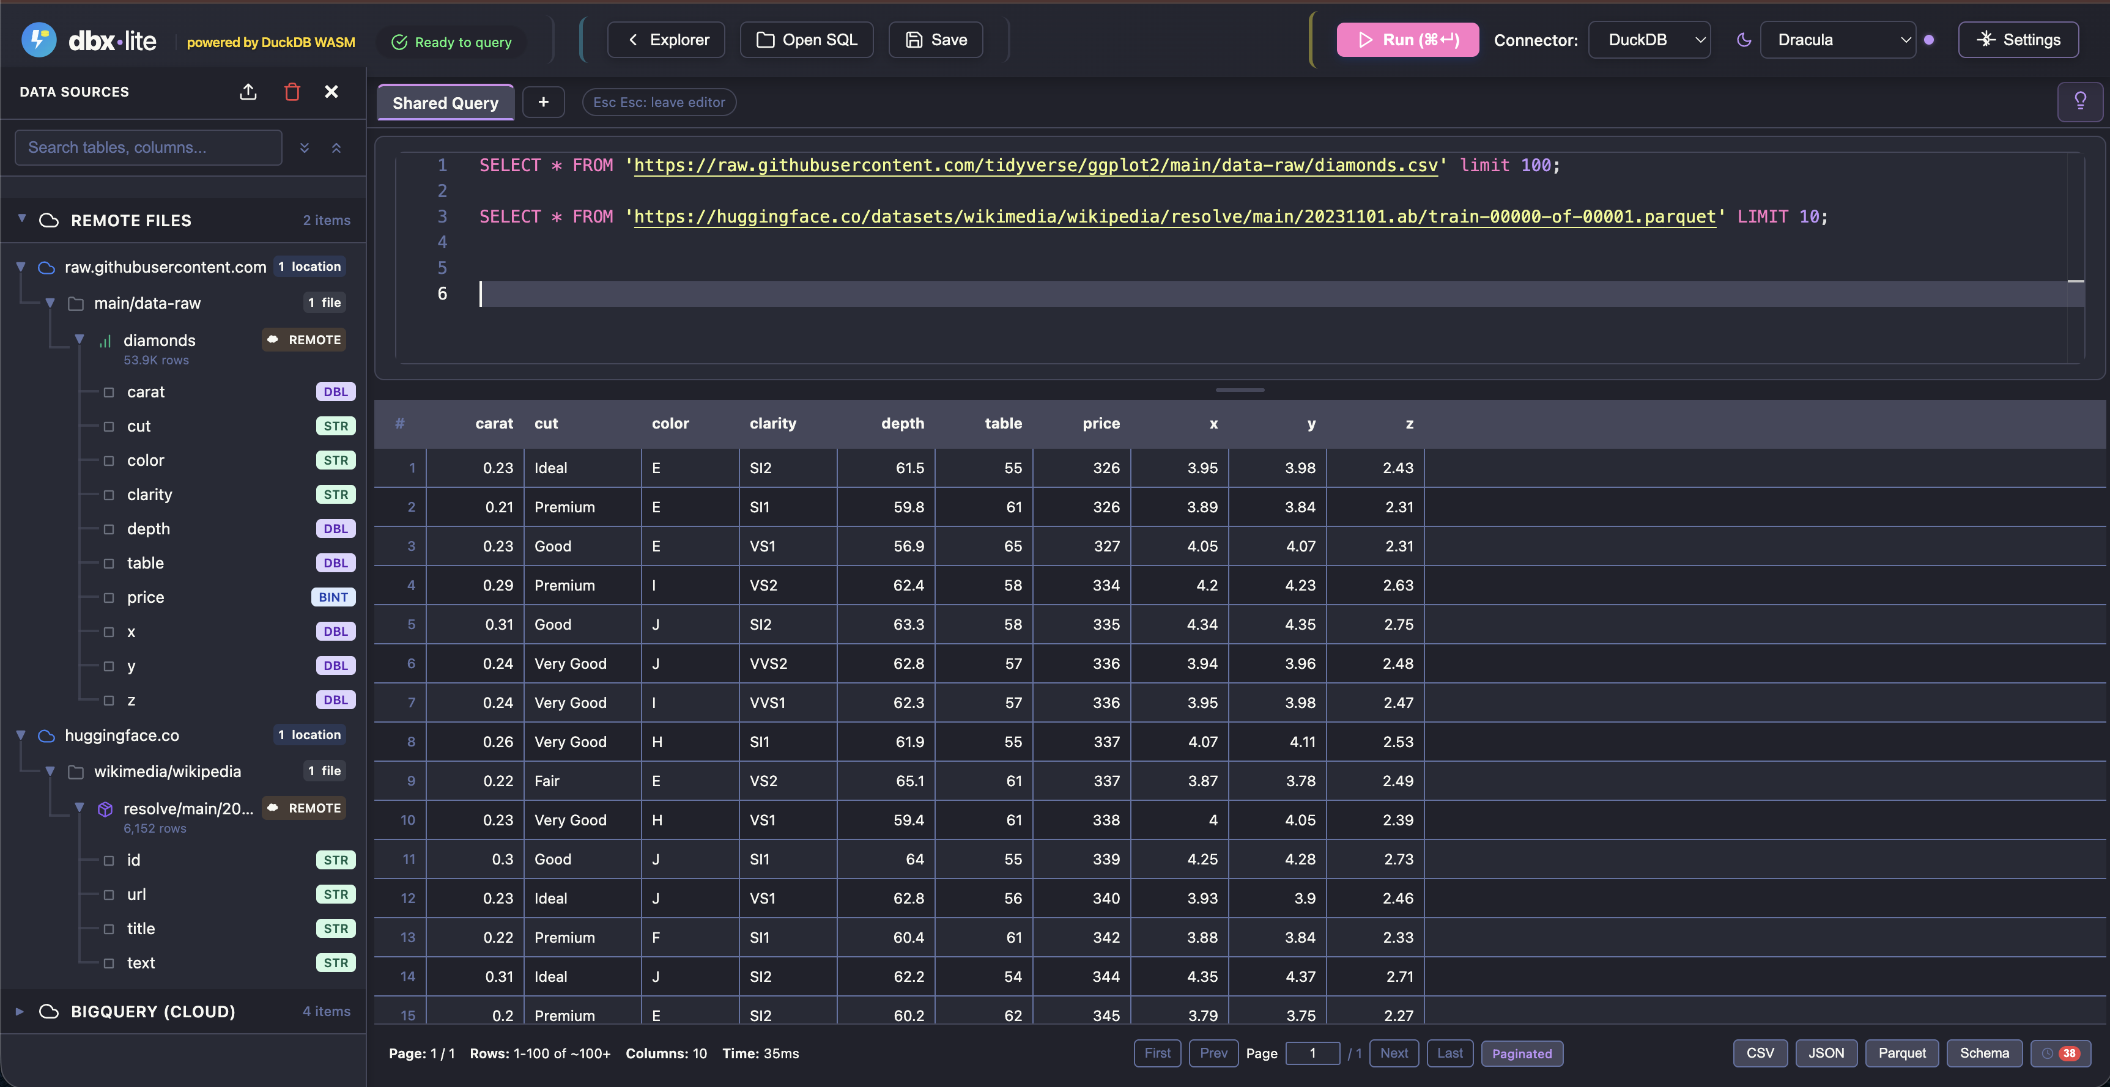Collapse all tree nodes double-chevron up icon
The height and width of the screenshot is (1087, 2110).
coord(336,147)
